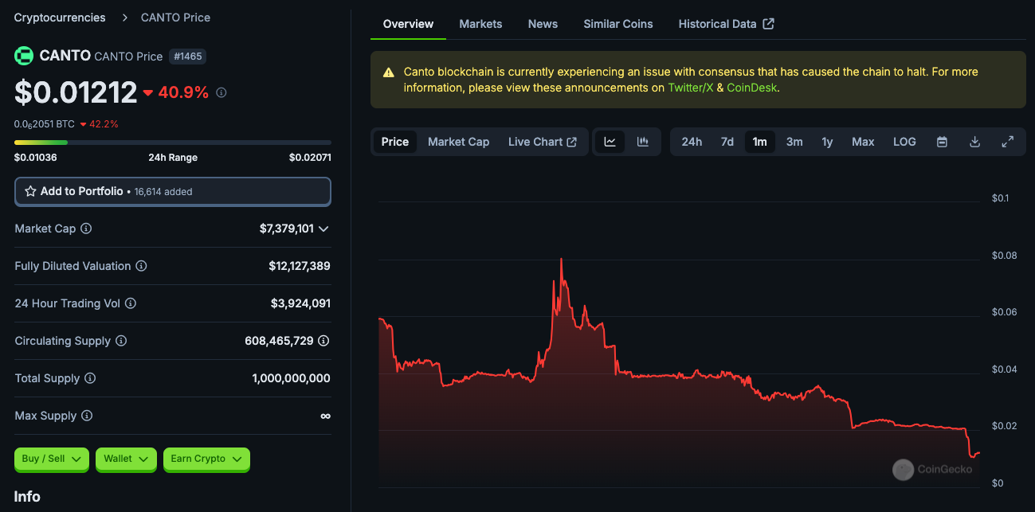The width and height of the screenshot is (1035, 512).
Task: Click the Fully Diluted Valuation info icon
Action: (141, 266)
